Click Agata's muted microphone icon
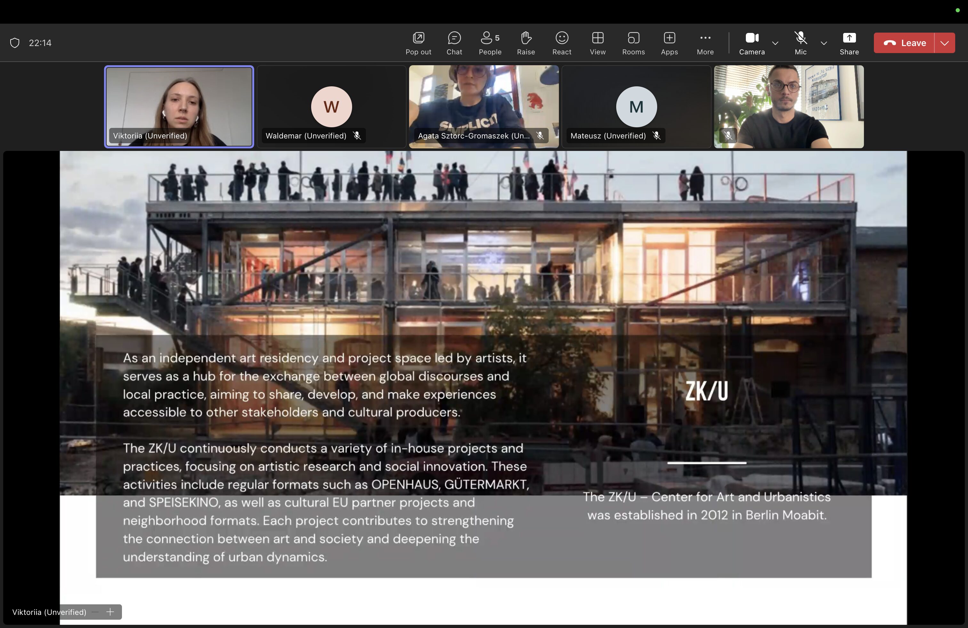This screenshot has height=628, width=968. tap(540, 136)
